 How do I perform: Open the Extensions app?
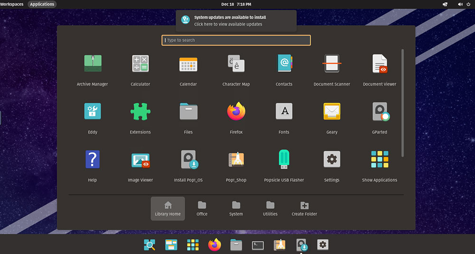pos(140,111)
